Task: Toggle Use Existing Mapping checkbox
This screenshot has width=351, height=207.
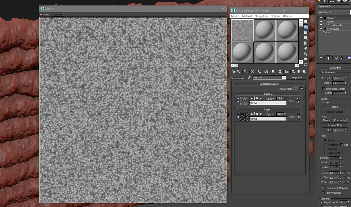Action: (323, 188)
